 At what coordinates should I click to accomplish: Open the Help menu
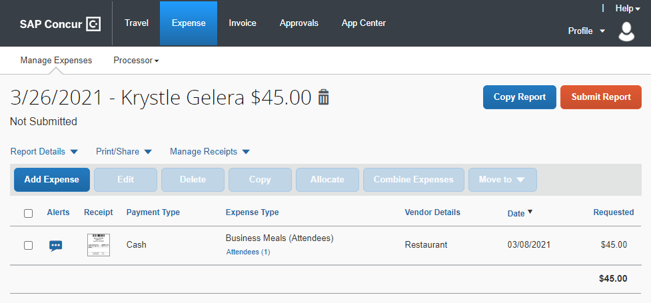point(628,9)
